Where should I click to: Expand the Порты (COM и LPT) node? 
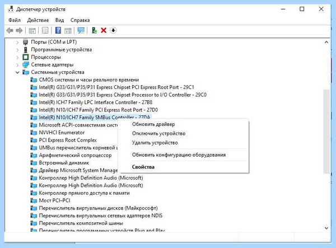point(17,42)
